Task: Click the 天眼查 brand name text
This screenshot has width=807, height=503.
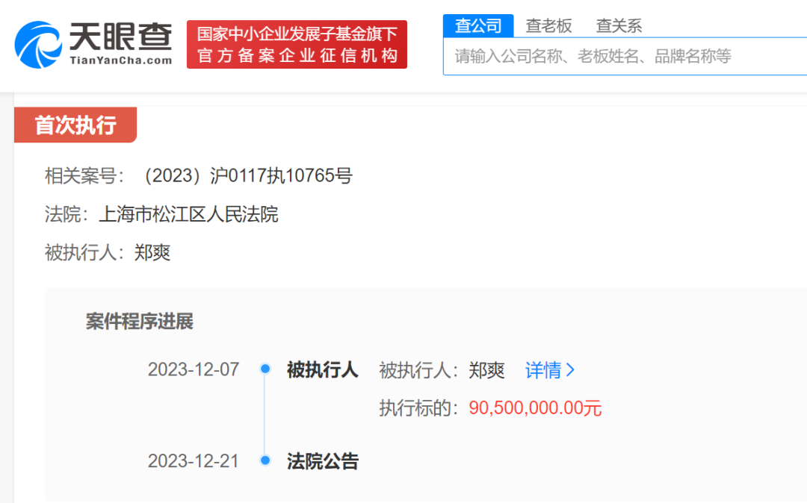Action: point(120,35)
